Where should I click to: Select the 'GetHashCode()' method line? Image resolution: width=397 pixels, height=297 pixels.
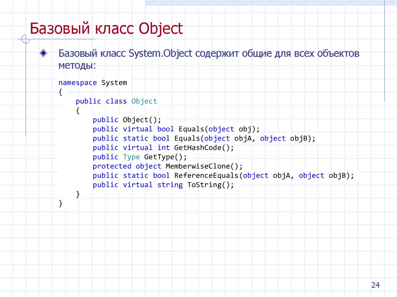tap(163, 148)
